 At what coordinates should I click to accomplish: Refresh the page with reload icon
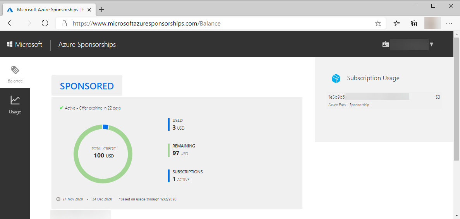45,24
